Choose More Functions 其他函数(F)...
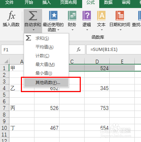 [x=46, y=82]
